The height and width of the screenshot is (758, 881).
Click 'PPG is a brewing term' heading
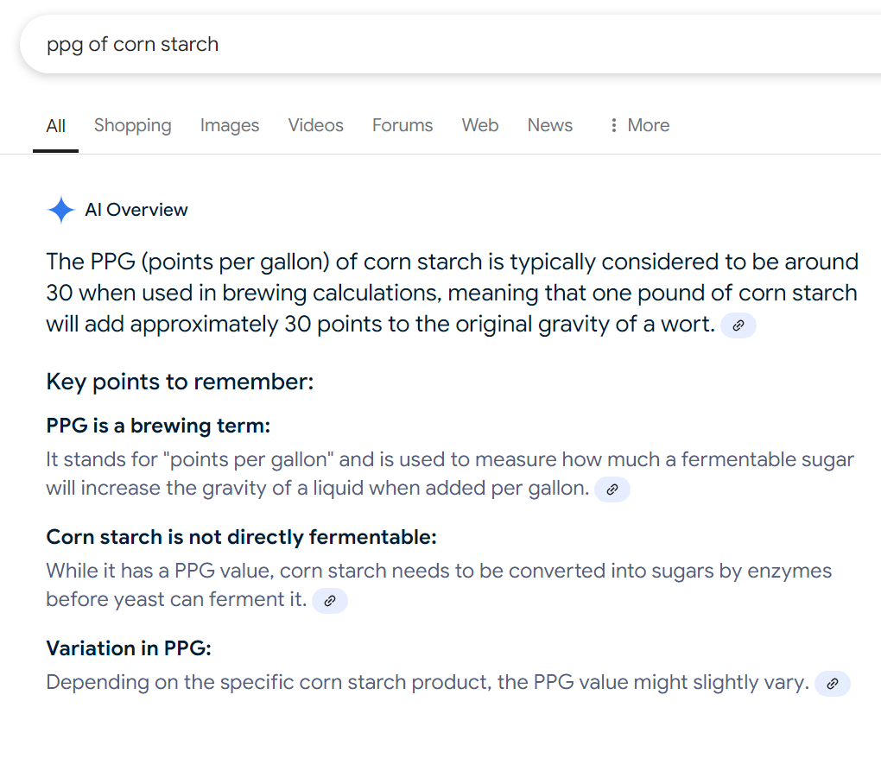click(x=158, y=426)
